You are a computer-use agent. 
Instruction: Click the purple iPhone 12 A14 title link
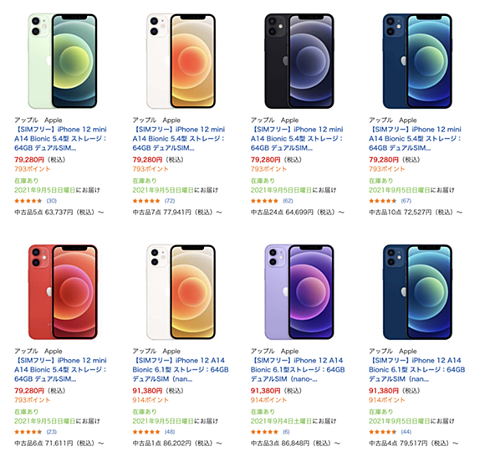[x=298, y=369]
